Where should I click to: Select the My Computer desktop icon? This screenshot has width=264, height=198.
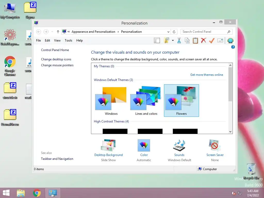10,11
